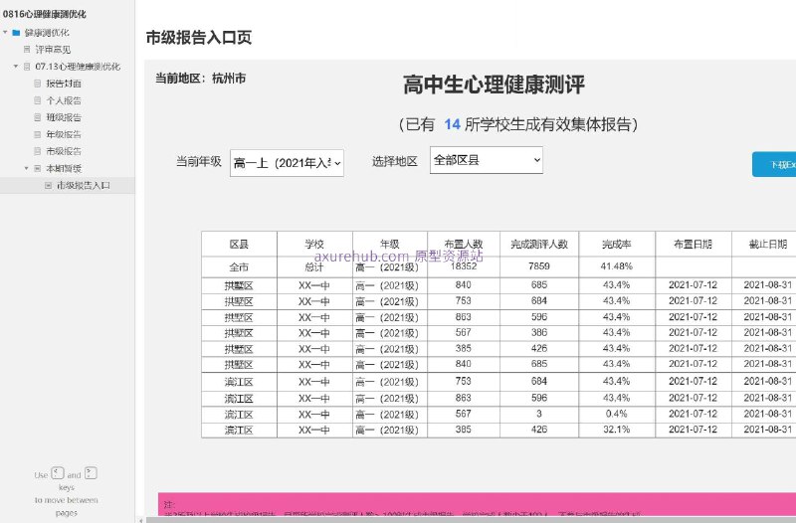Collapse the 健康测优化 folder arrow
This screenshot has width=796, height=523.
pos(5,33)
